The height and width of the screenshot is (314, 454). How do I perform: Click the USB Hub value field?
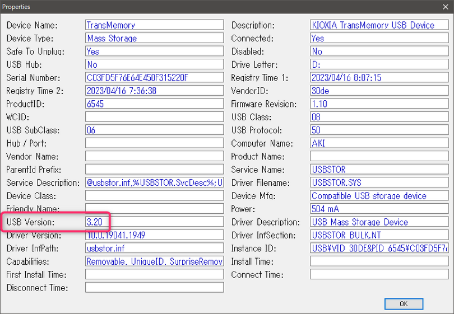click(154, 64)
